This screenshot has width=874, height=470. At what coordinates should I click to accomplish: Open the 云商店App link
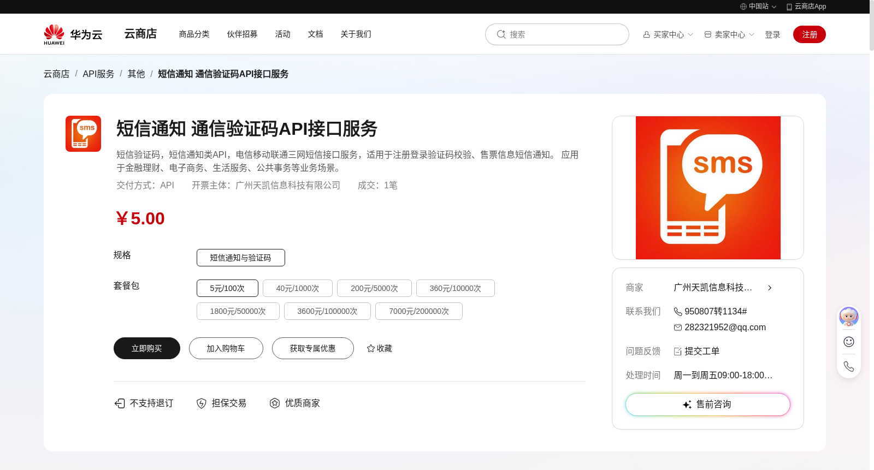806,7
